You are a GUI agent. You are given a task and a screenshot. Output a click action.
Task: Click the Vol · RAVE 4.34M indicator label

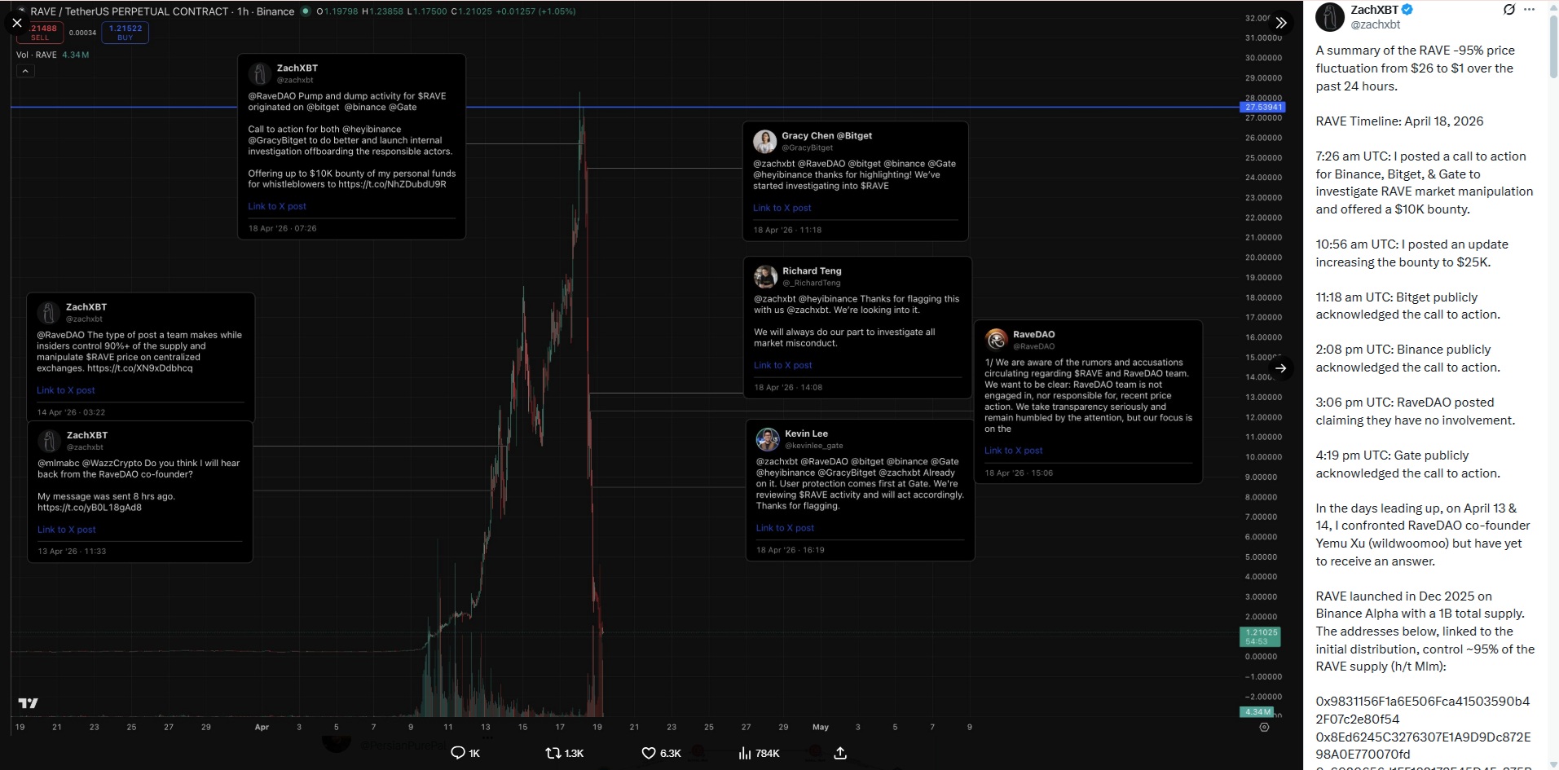[x=53, y=55]
